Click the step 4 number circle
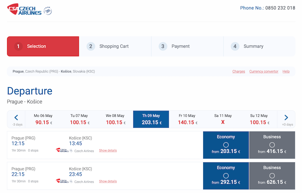The height and width of the screenshot is (193, 302). pos(235,46)
